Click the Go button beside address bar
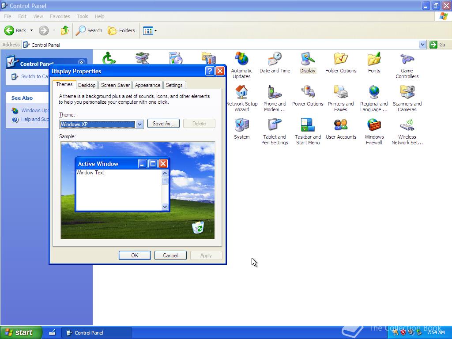Viewport: 452px width, 339px height. pos(437,45)
